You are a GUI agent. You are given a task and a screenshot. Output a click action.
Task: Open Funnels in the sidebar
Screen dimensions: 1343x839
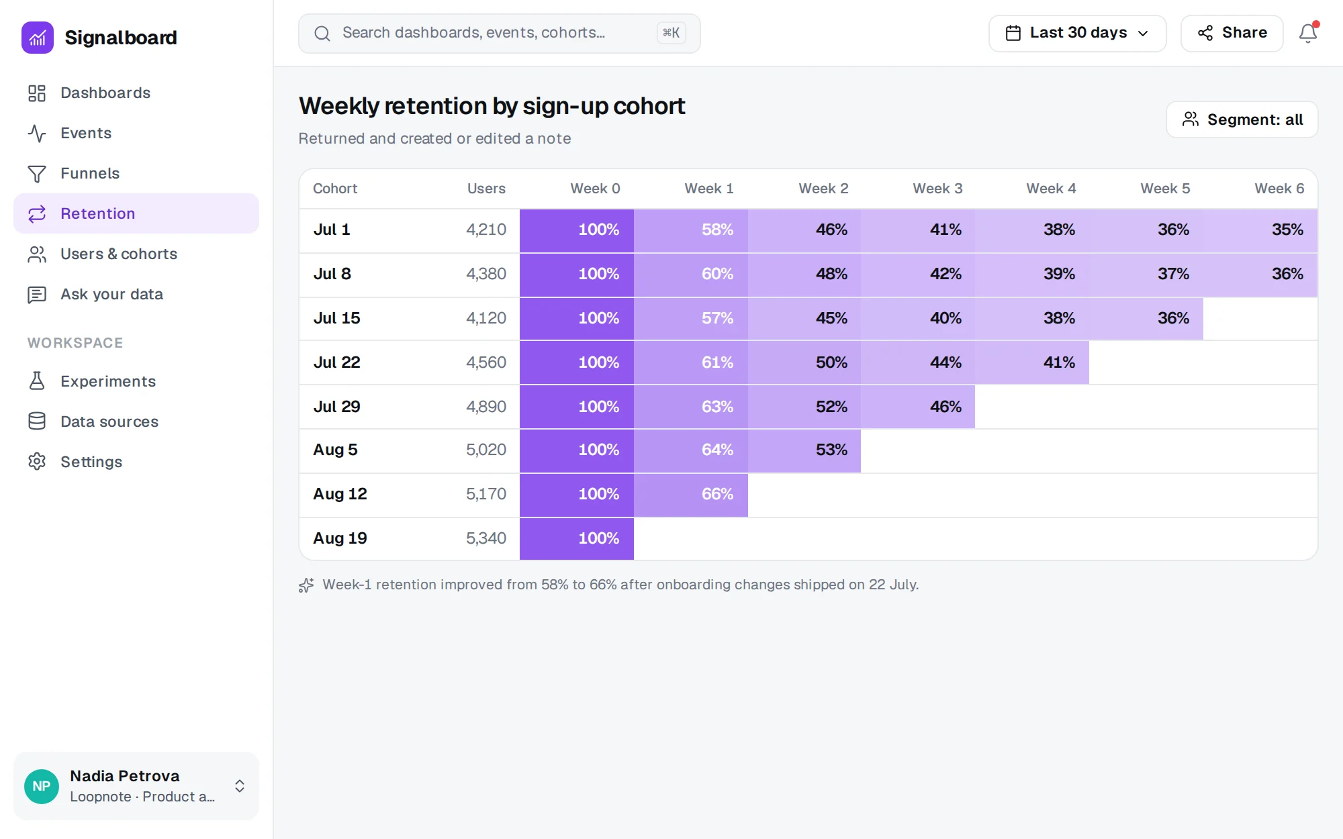click(x=136, y=173)
